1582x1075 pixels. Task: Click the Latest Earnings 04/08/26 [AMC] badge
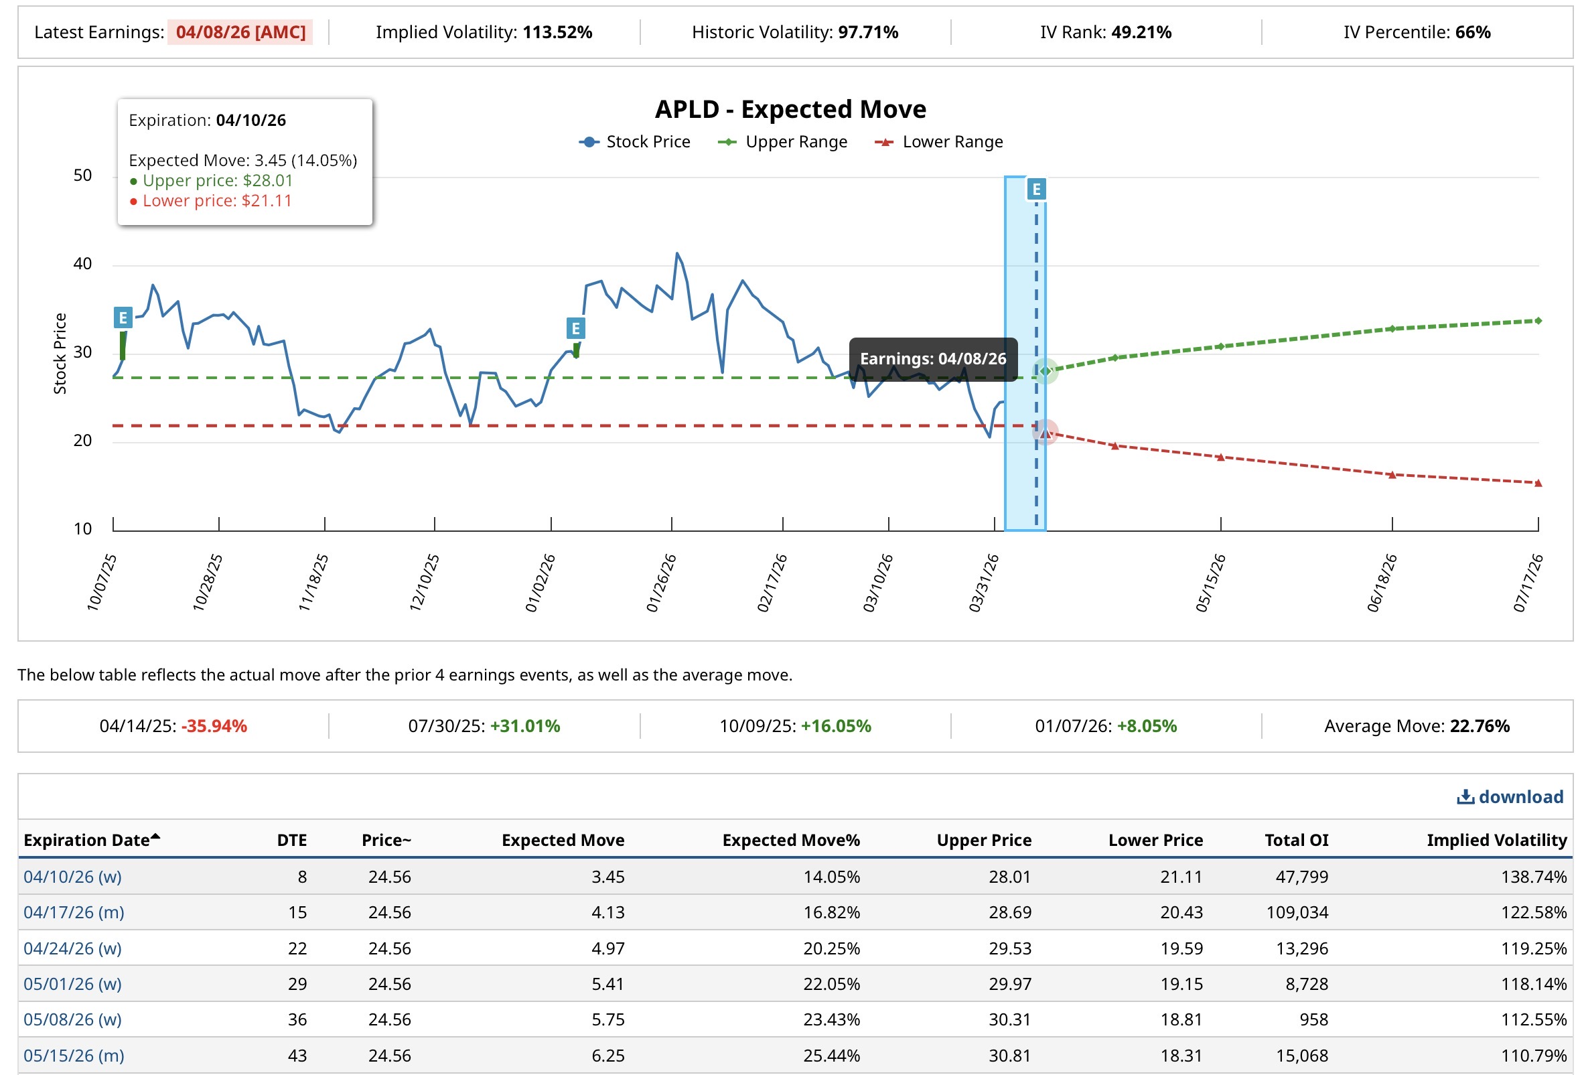[x=240, y=32]
